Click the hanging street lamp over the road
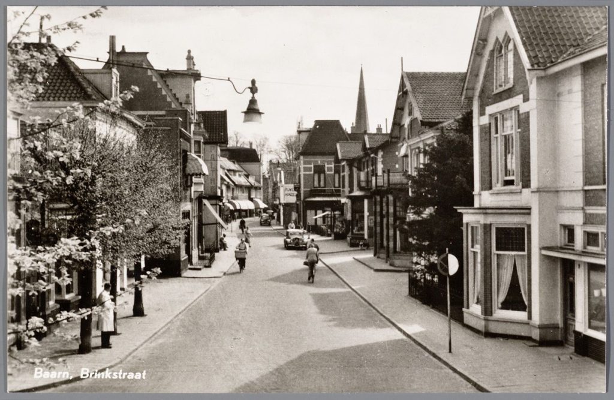614x400 pixels. tap(252, 109)
